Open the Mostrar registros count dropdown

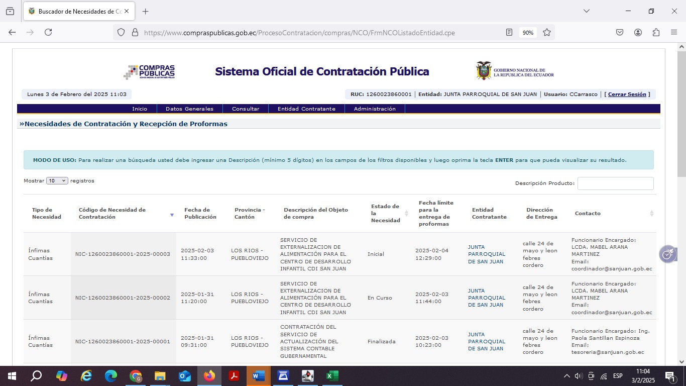pyautogui.click(x=57, y=181)
